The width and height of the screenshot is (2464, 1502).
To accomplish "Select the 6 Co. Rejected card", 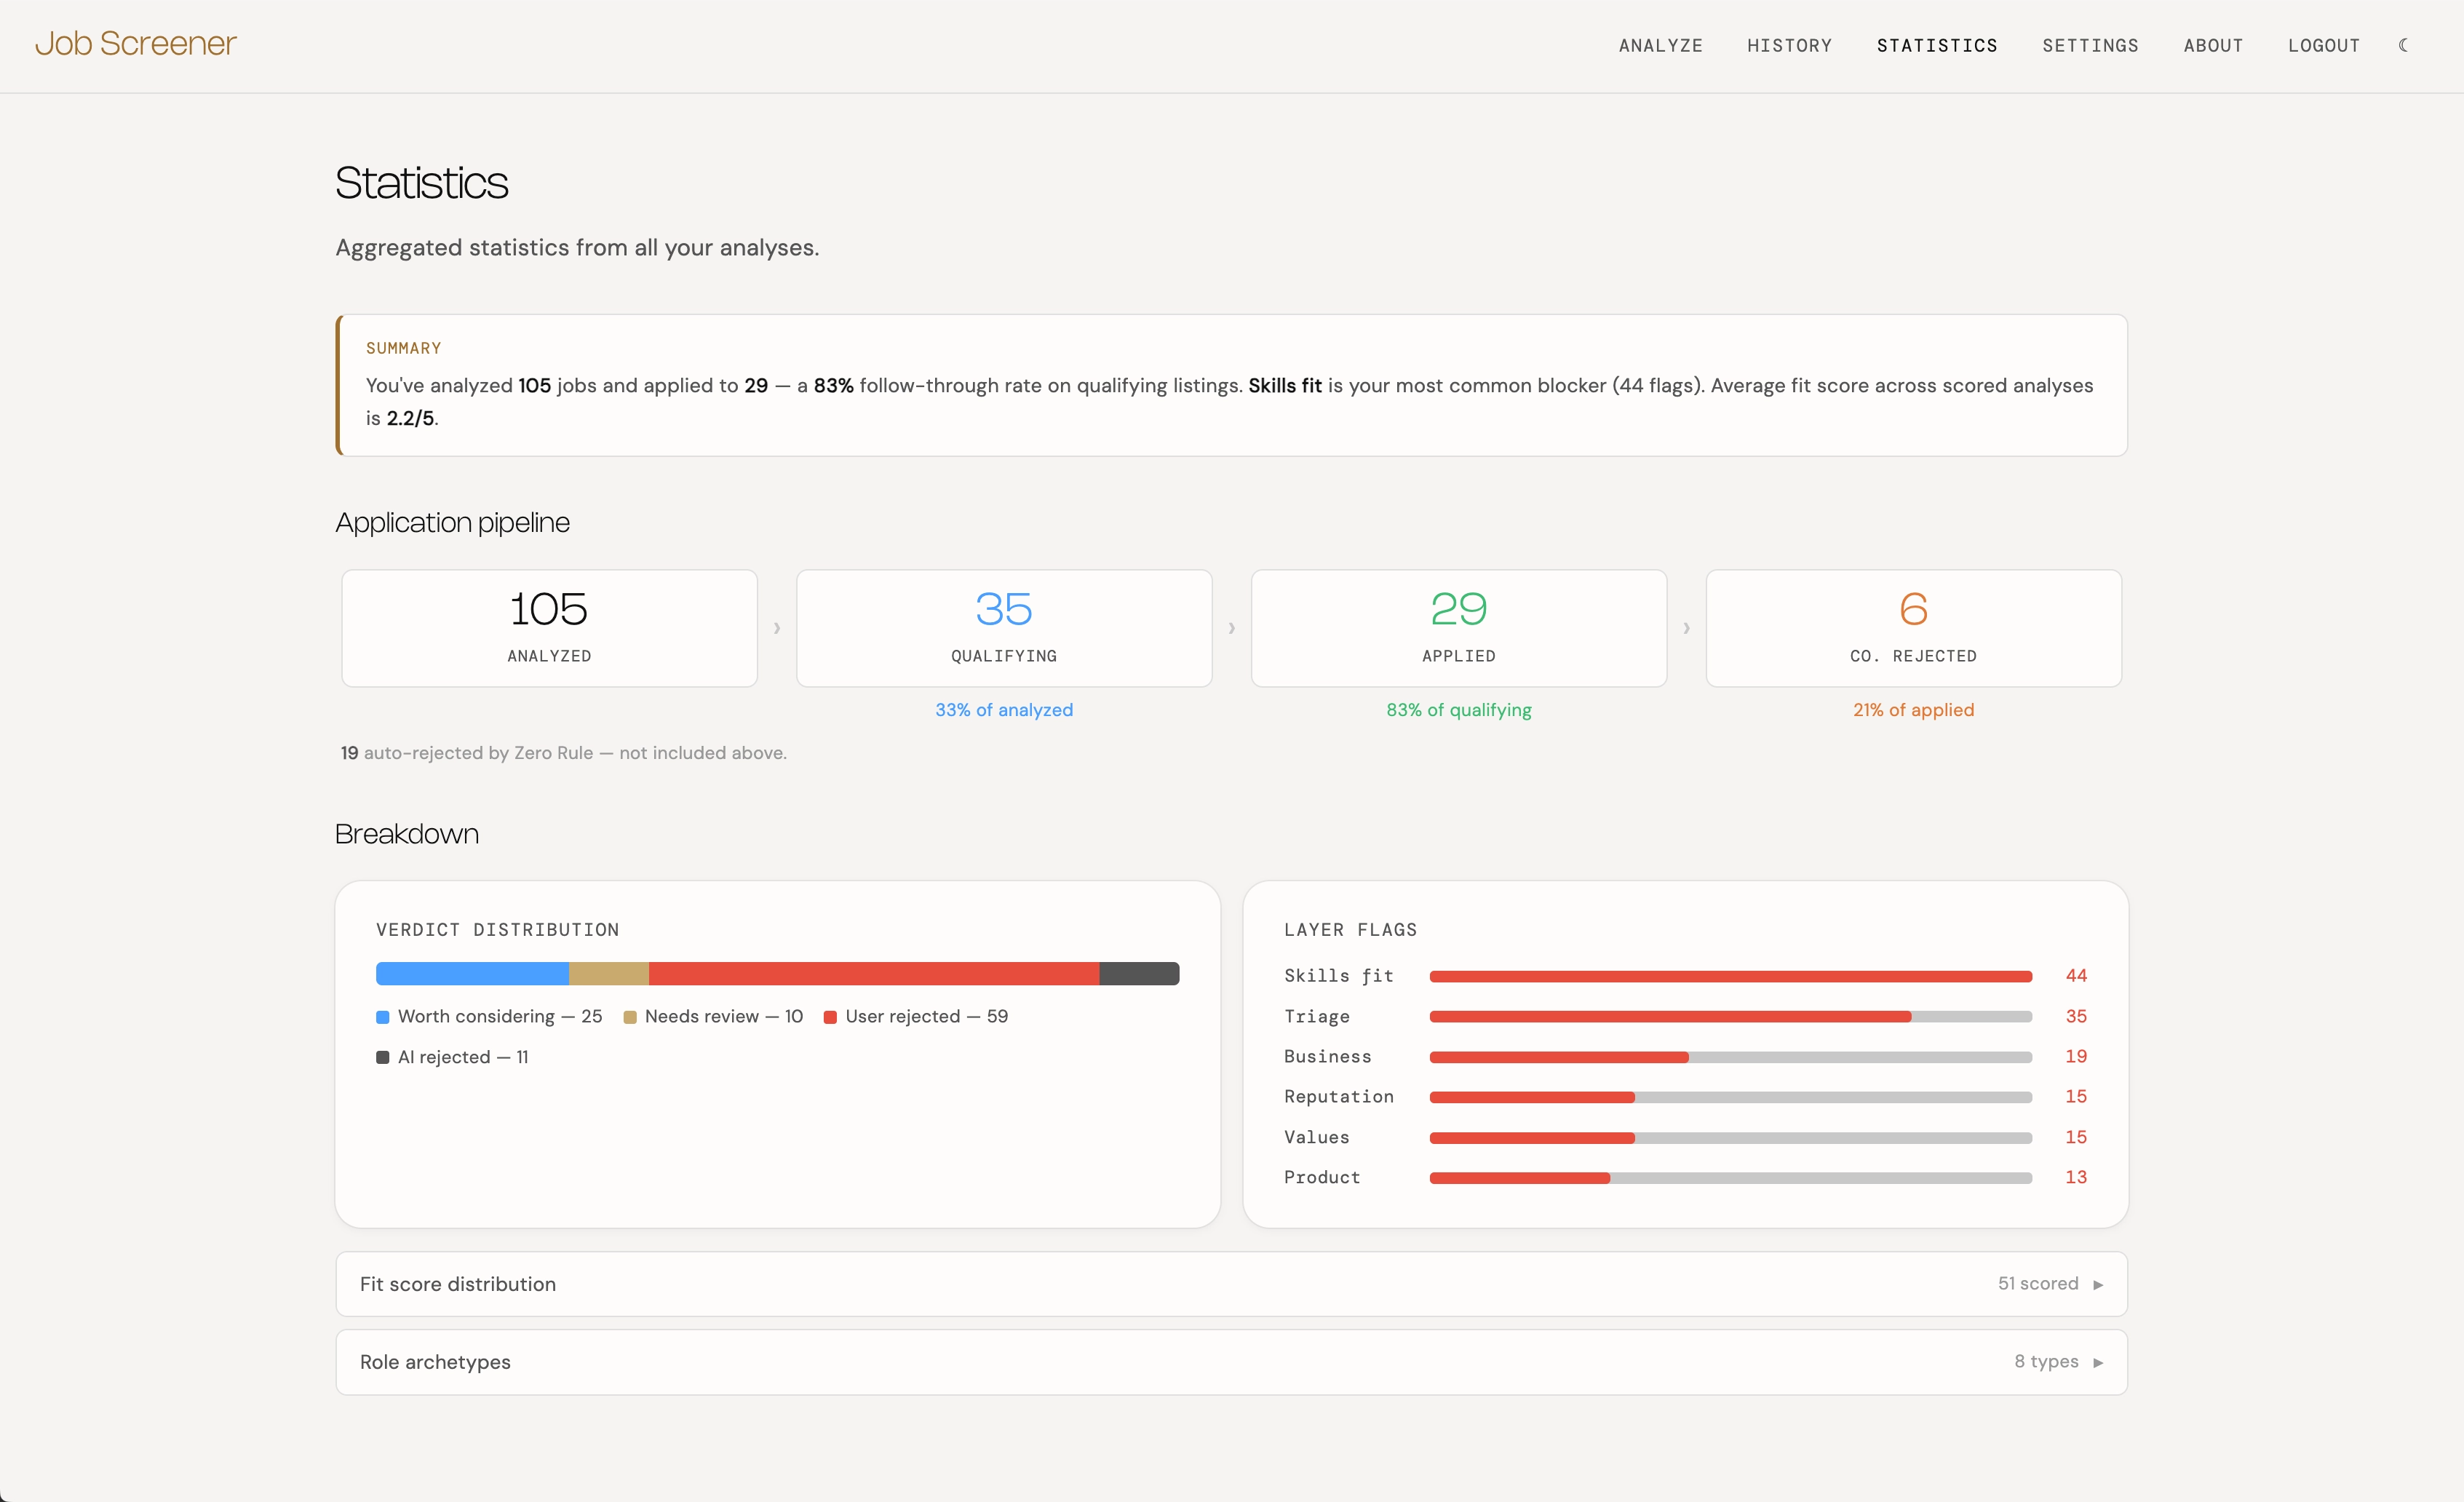I will (x=1913, y=628).
